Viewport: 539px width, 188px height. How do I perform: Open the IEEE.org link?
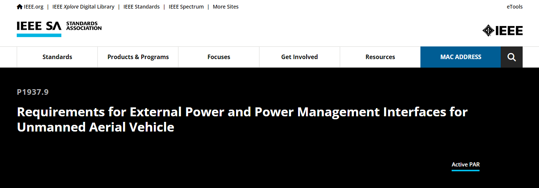click(33, 7)
